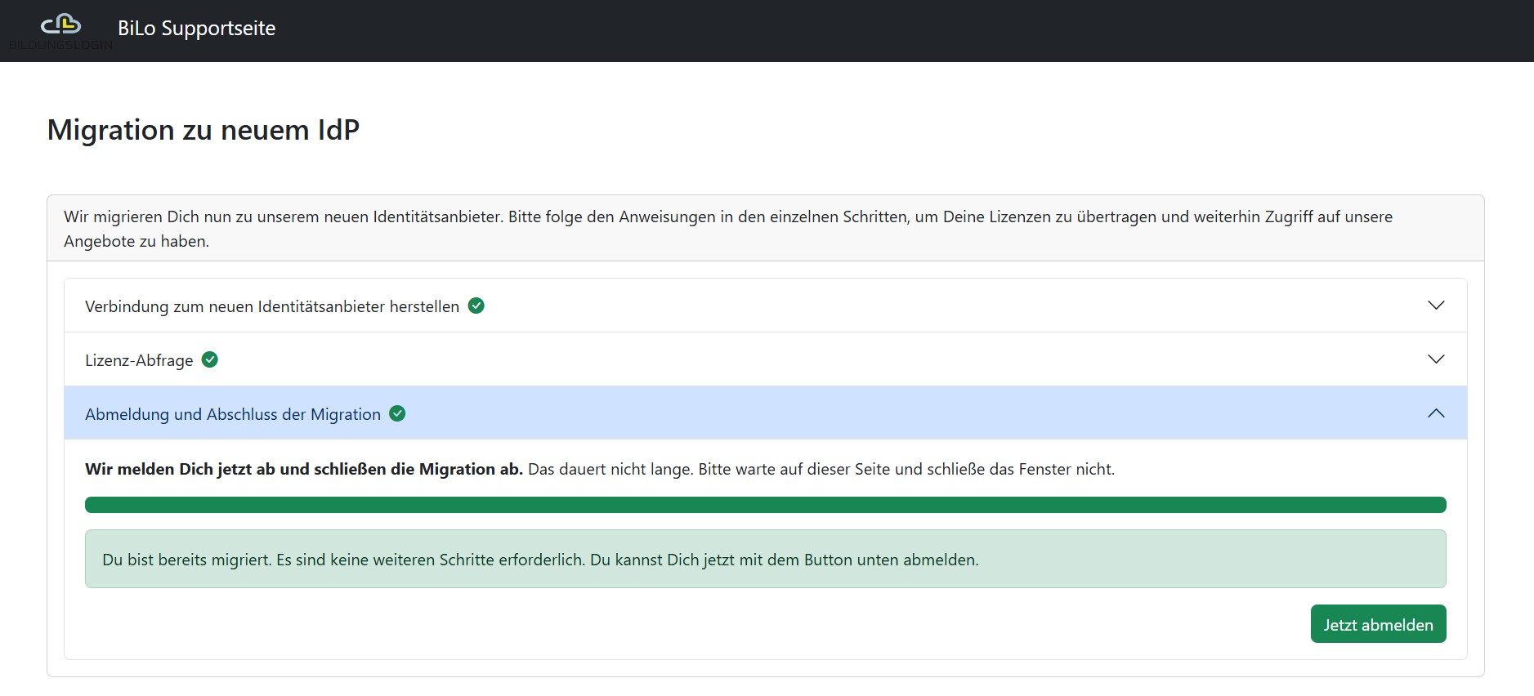The image size is (1534, 696).
Task: Click green checkmark beside Abmeldung und Abschluss
Action: coord(397,413)
